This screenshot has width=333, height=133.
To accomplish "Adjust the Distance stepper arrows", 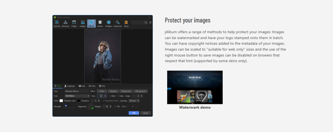I will click(x=99, y=101).
